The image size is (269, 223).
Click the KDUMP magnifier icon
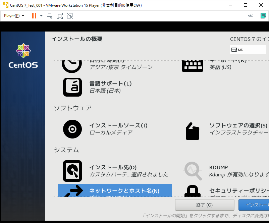tap(193, 171)
